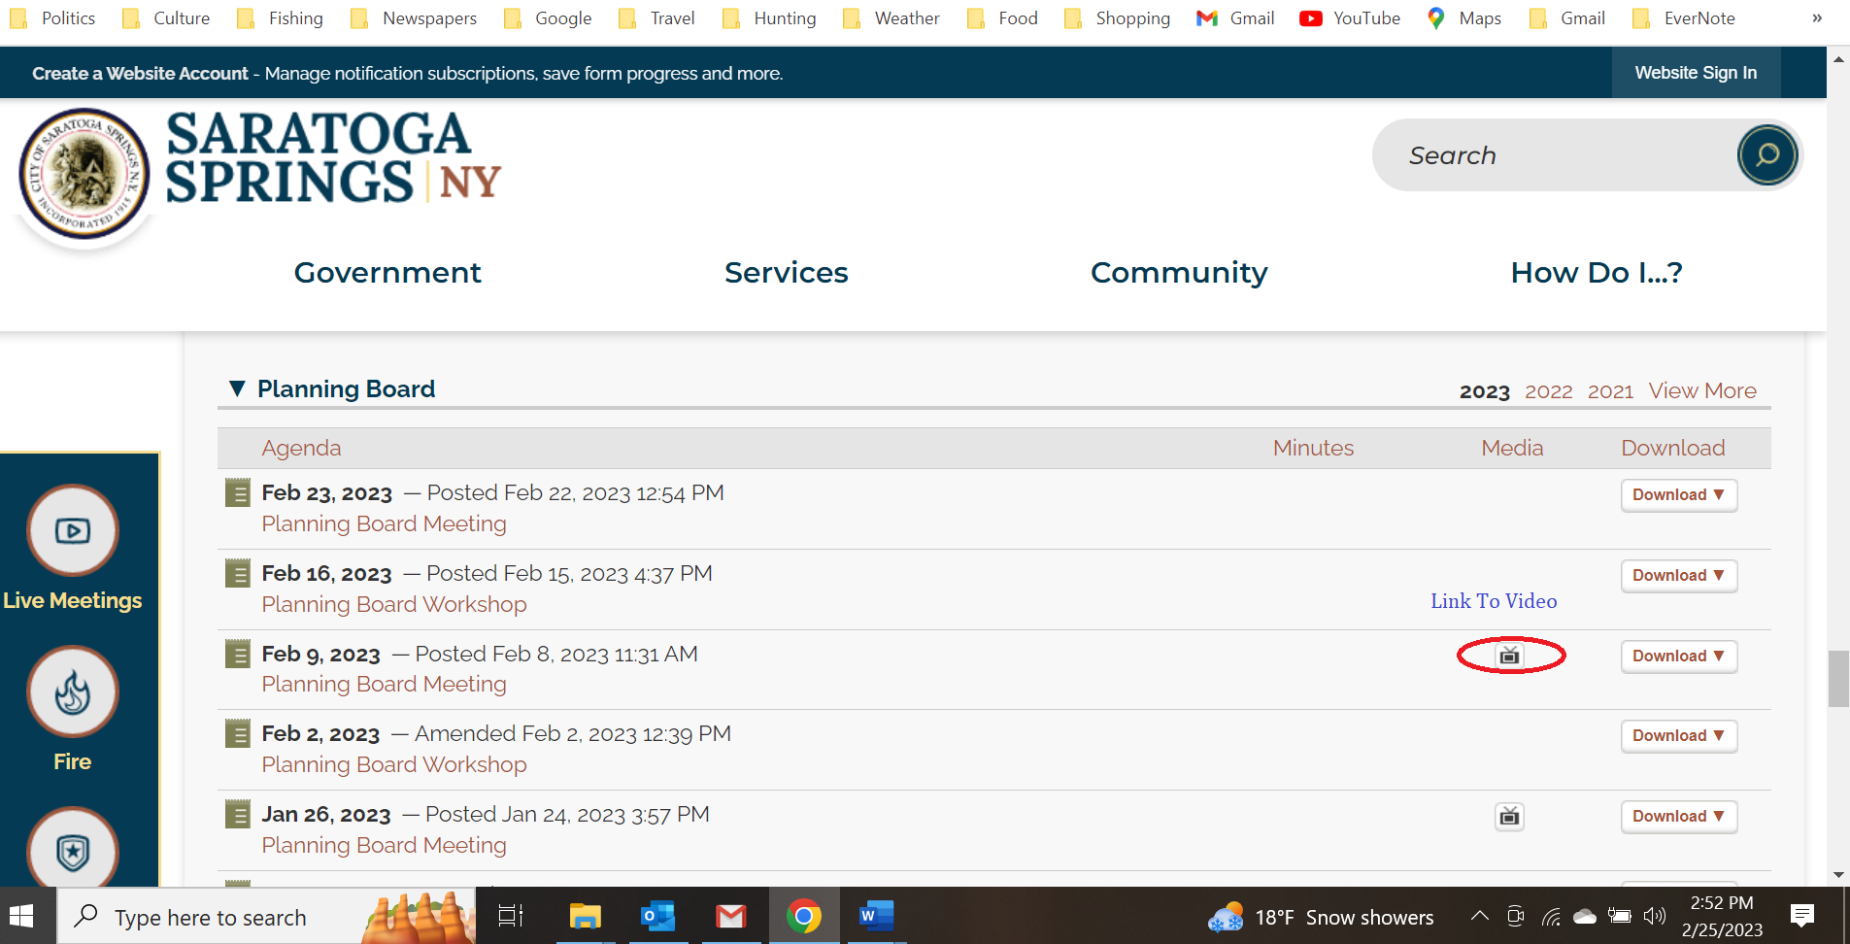Open the Services menu

(786, 273)
